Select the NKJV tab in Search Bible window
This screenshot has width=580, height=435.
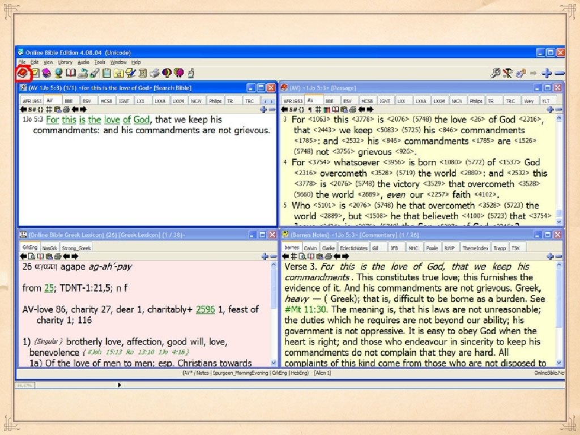coord(196,101)
